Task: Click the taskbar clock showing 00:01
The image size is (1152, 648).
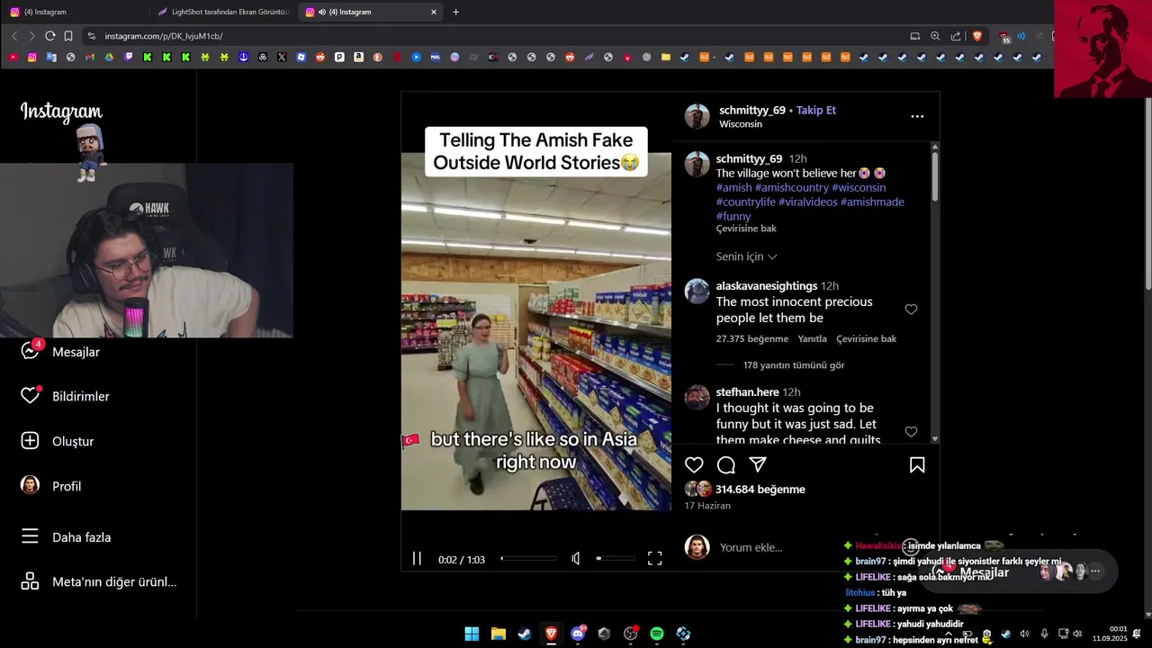Action: pyautogui.click(x=1111, y=634)
